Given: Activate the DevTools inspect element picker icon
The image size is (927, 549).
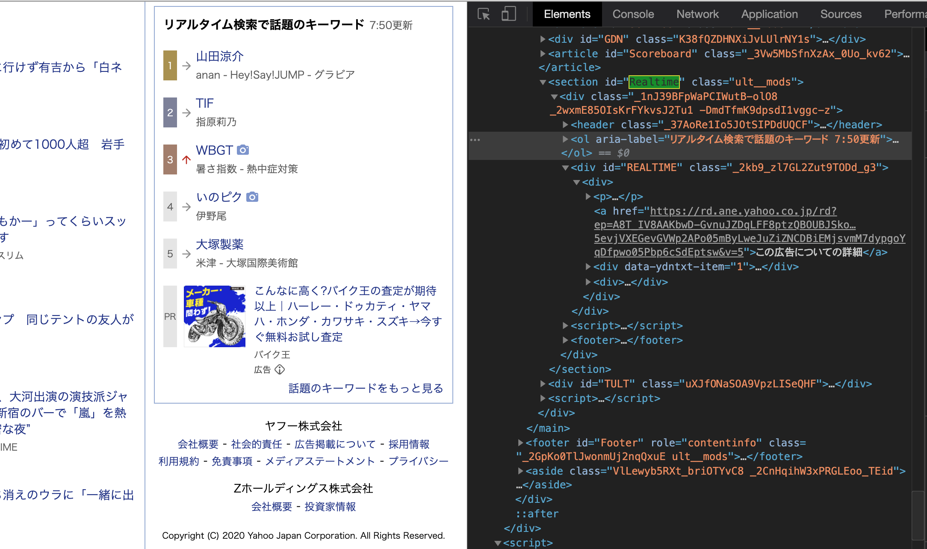Looking at the screenshot, I should [x=484, y=14].
